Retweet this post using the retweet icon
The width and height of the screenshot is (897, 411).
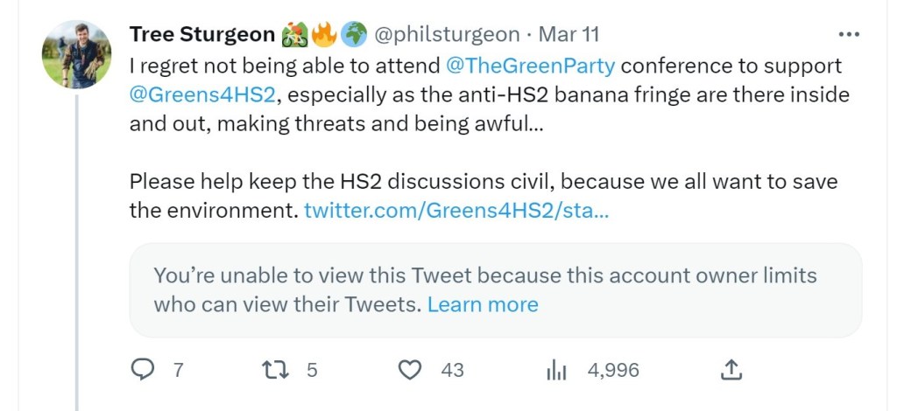tap(276, 371)
